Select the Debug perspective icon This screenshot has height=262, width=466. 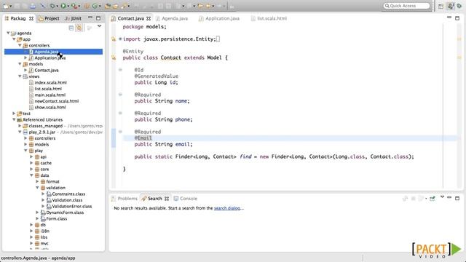pos(459,6)
